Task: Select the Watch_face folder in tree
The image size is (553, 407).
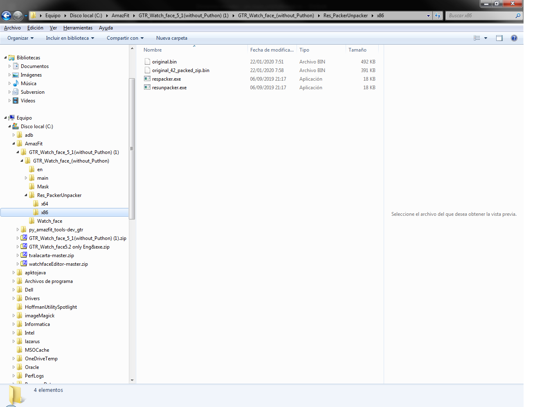Action: (49, 221)
